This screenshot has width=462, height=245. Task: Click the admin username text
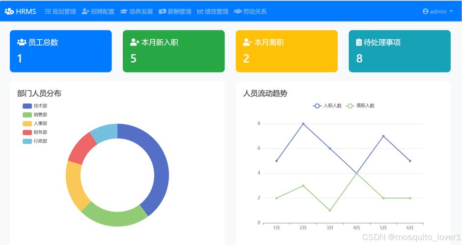[x=438, y=11]
